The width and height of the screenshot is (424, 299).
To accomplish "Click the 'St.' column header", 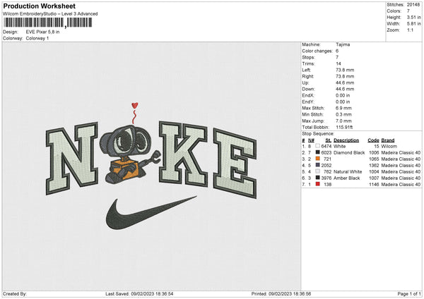I will point(329,140).
